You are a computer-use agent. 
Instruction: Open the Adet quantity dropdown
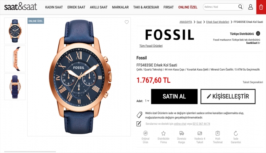point(147,101)
